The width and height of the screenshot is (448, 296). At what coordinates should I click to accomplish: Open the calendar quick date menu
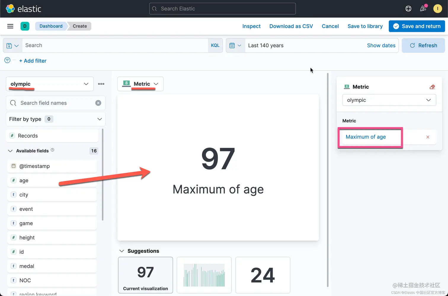tap(236, 46)
